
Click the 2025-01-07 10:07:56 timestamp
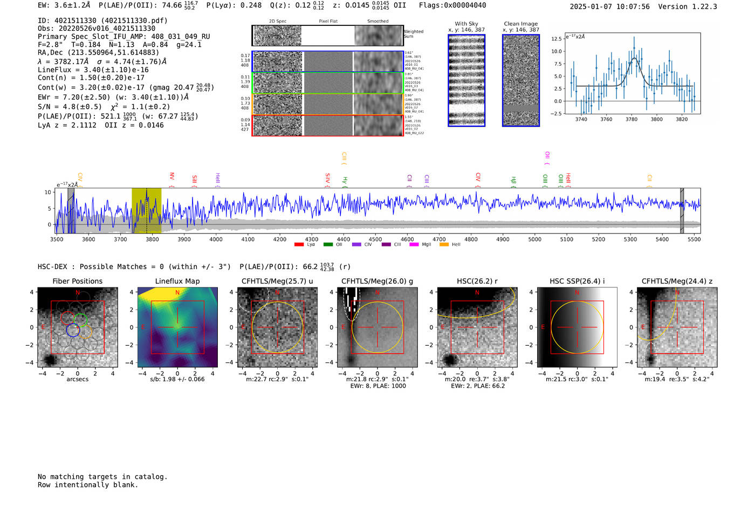coord(609,6)
